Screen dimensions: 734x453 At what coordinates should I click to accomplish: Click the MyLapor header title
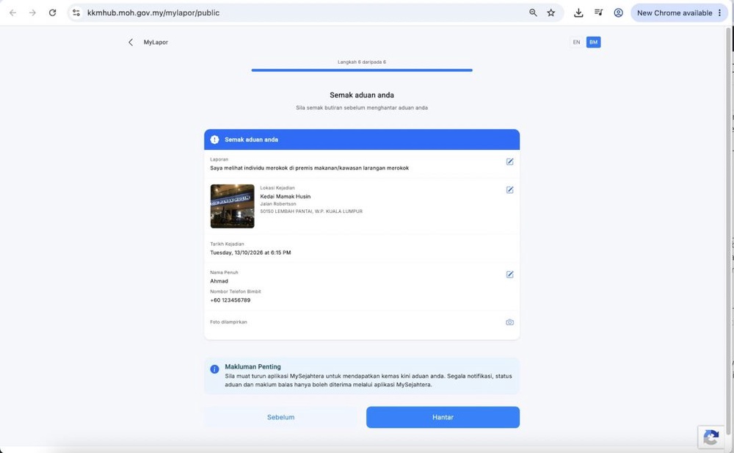tap(156, 42)
